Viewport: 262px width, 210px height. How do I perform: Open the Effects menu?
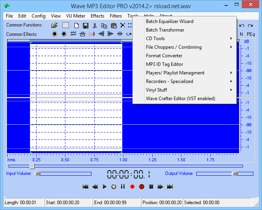pyautogui.click(x=97, y=16)
